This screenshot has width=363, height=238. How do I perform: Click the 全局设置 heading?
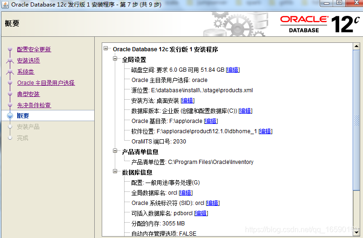(134, 60)
